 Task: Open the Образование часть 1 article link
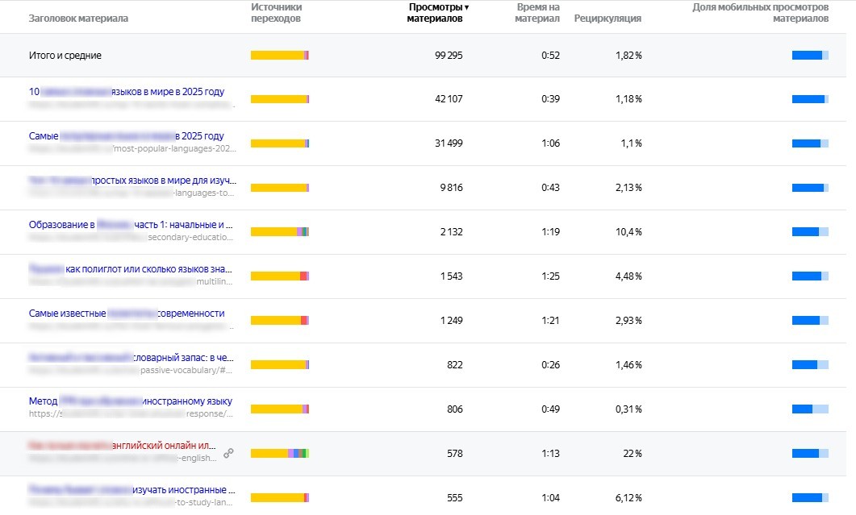pyautogui.click(x=131, y=225)
